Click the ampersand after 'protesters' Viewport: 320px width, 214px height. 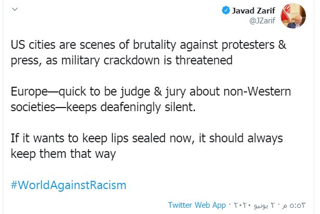point(282,45)
